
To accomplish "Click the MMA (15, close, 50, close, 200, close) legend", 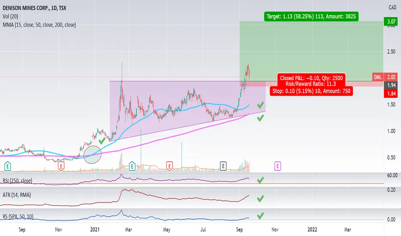I will (x=40, y=25).
